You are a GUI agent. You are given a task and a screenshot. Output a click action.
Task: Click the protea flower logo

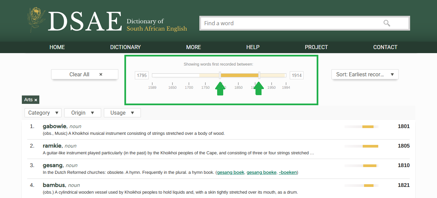click(x=36, y=20)
